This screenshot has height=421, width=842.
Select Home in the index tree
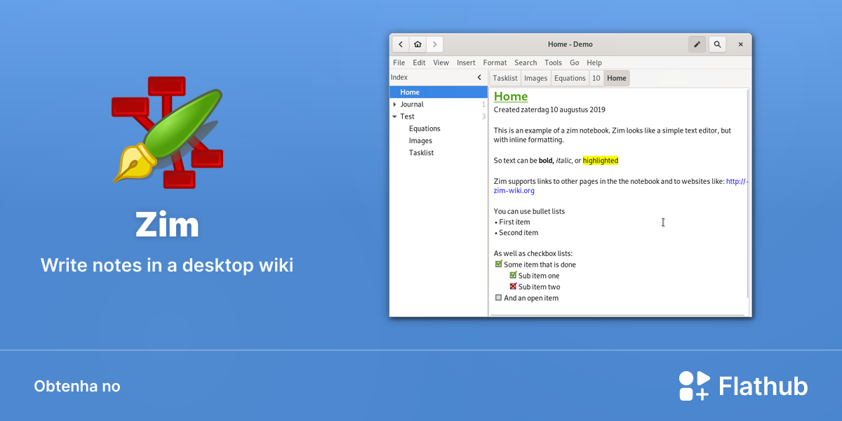pyautogui.click(x=439, y=92)
